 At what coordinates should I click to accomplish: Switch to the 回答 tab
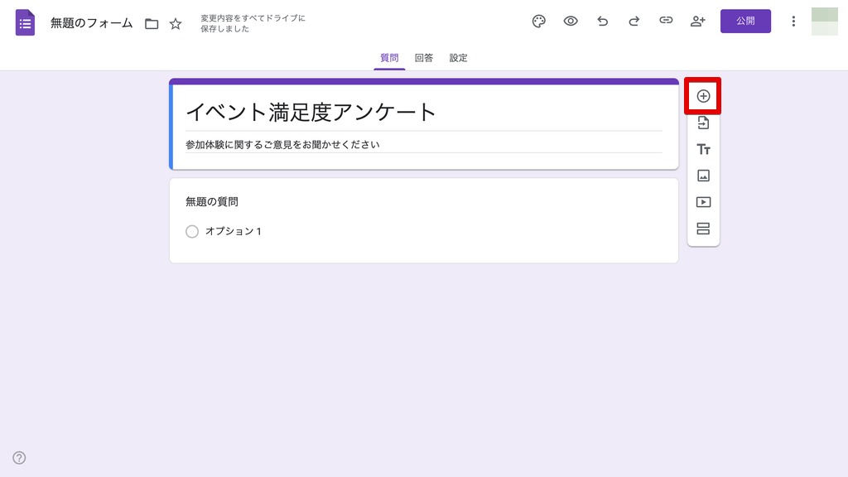tap(424, 58)
